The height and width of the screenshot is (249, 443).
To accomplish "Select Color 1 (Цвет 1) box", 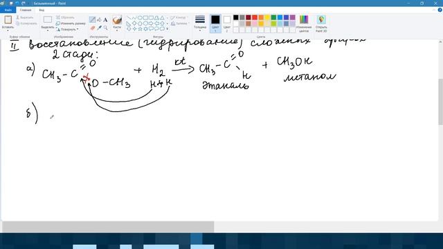I will pyautogui.click(x=215, y=23).
